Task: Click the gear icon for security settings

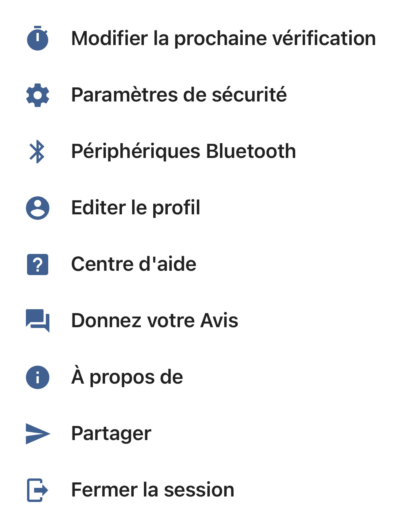Action: [38, 95]
